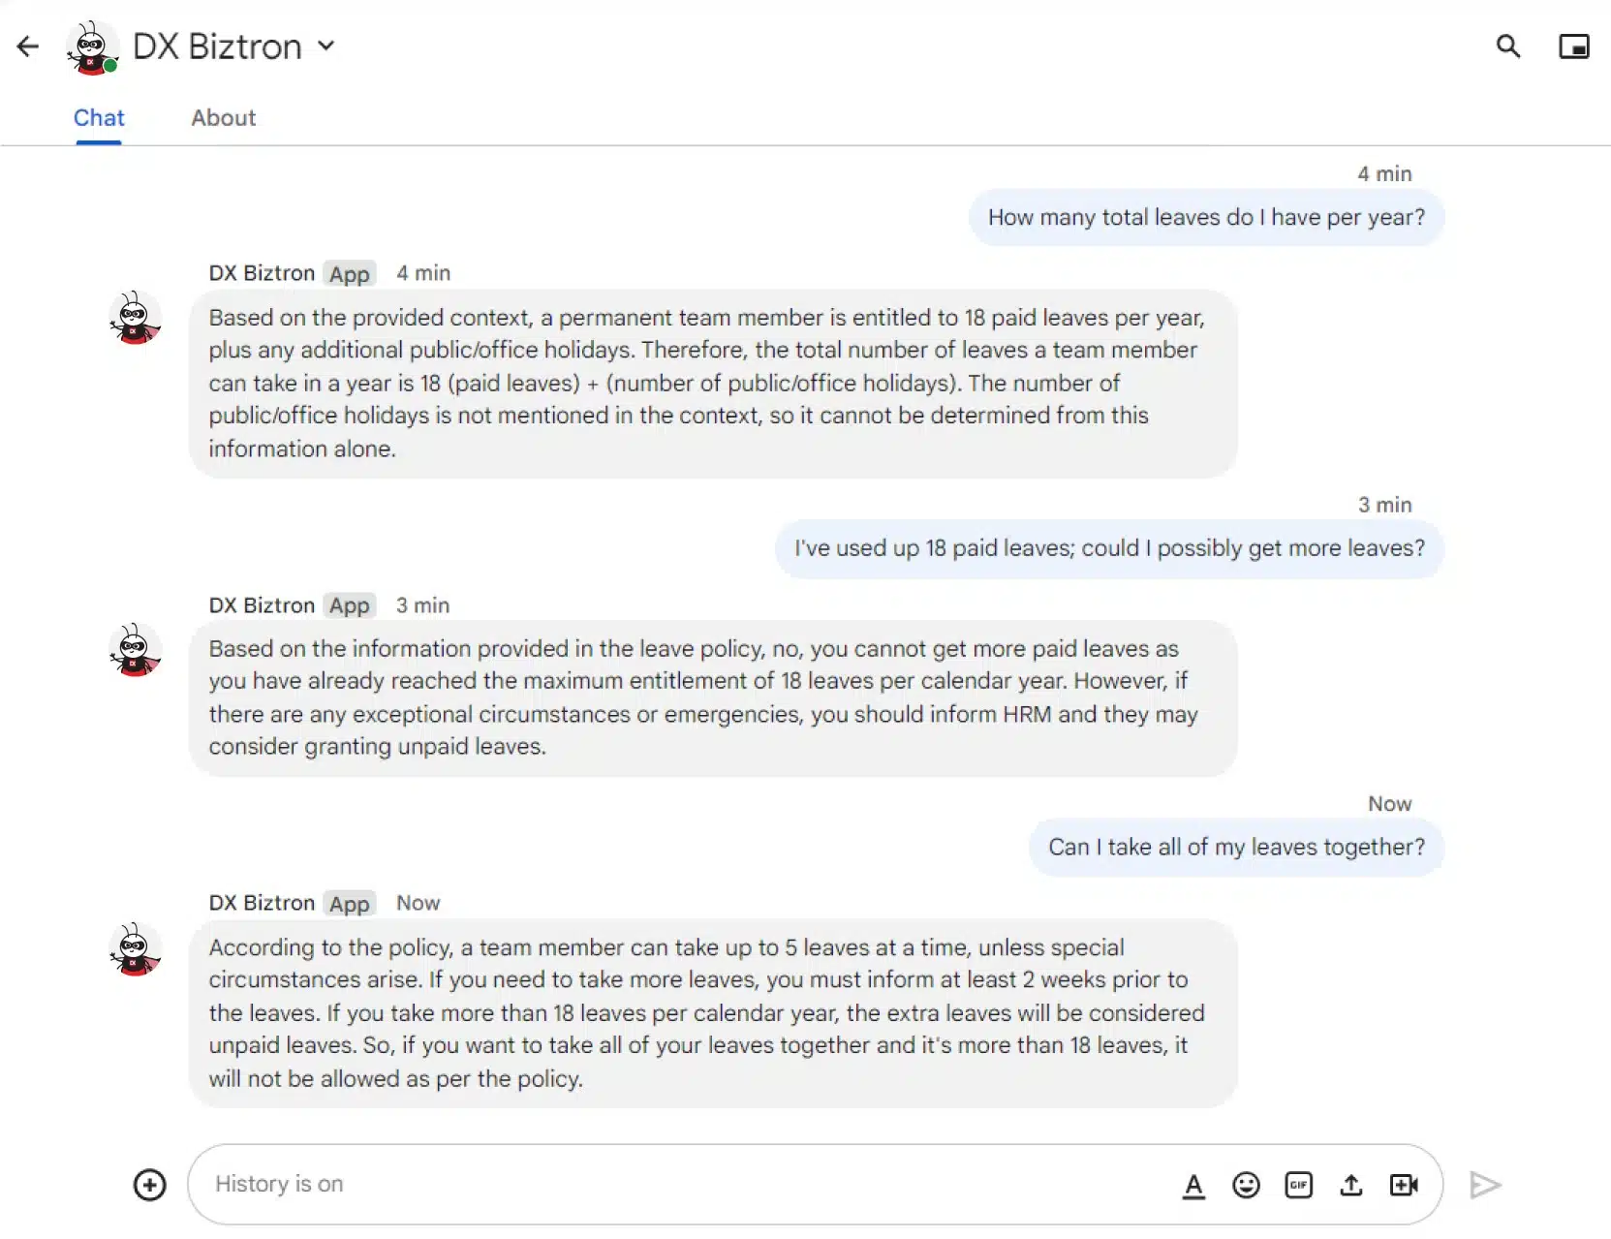Send the typed message

point(1485,1185)
